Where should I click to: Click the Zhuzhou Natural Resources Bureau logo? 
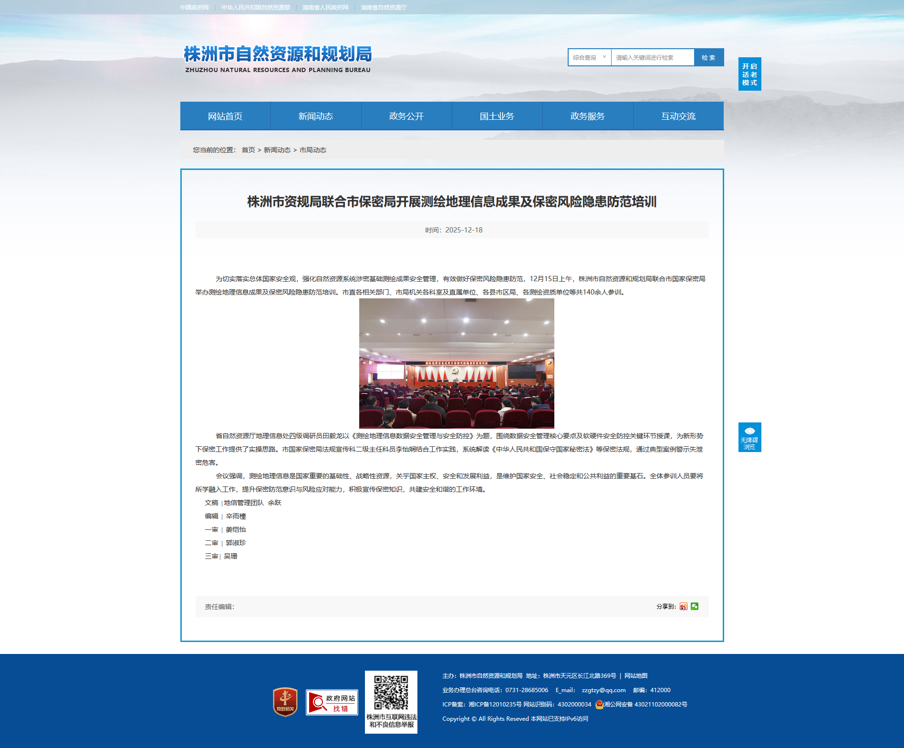point(278,59)
